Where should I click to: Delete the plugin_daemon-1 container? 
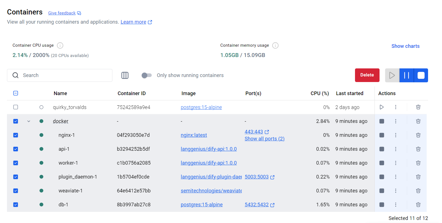pos(418,177)
